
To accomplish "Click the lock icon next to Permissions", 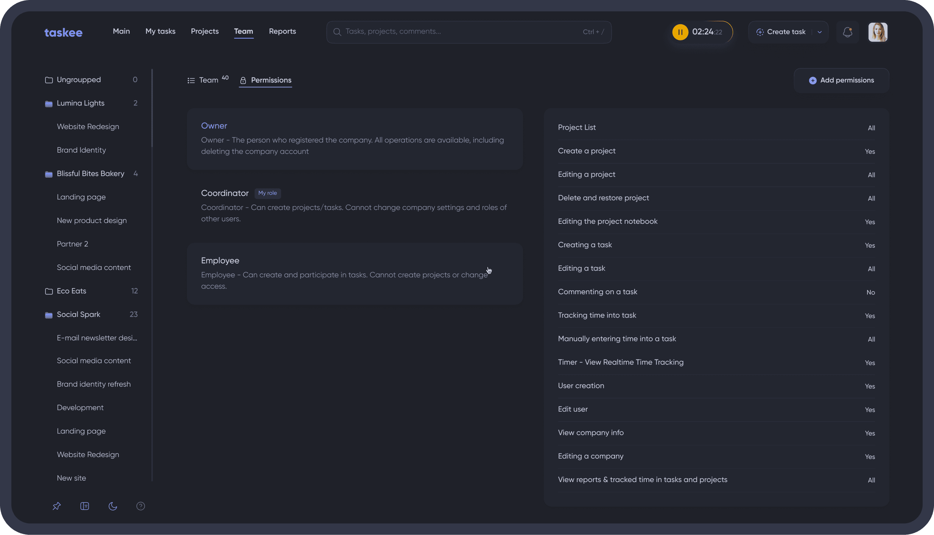I will click(243, 81).
